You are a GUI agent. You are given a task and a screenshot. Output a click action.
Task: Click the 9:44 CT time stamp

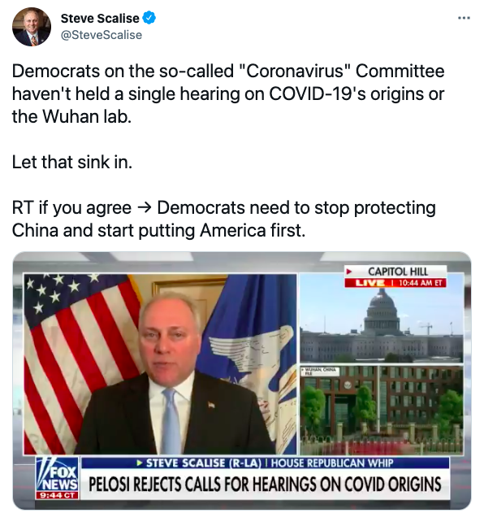click(57, 495)
